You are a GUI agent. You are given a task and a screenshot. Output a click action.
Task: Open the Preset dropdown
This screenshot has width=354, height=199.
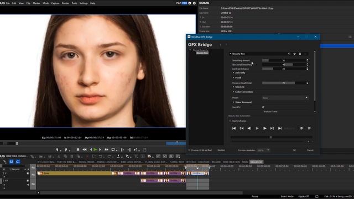point(285,98)
